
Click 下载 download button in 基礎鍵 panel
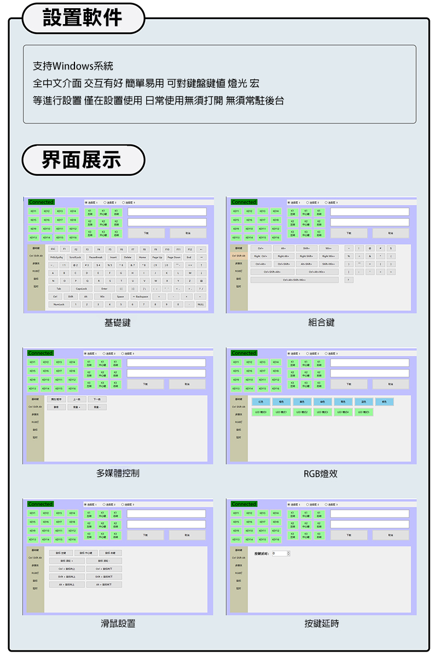(x=146, y=233)
